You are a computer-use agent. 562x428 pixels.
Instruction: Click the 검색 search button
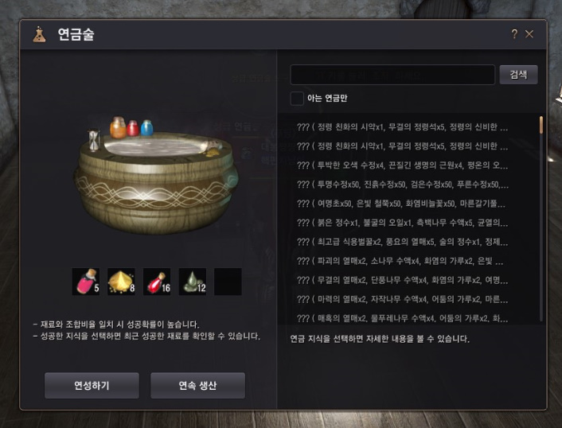(x=518, y=75)
